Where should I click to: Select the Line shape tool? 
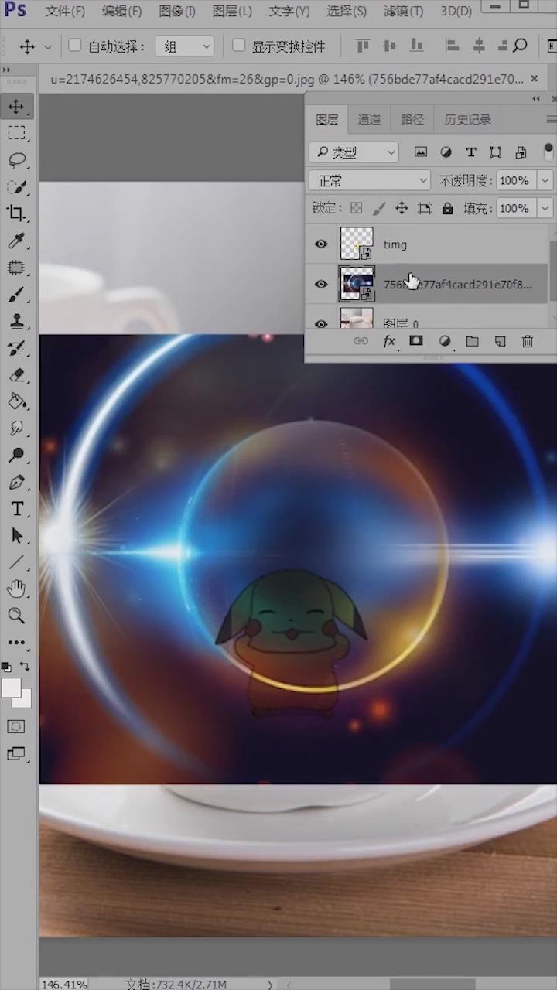pos(16,562)
